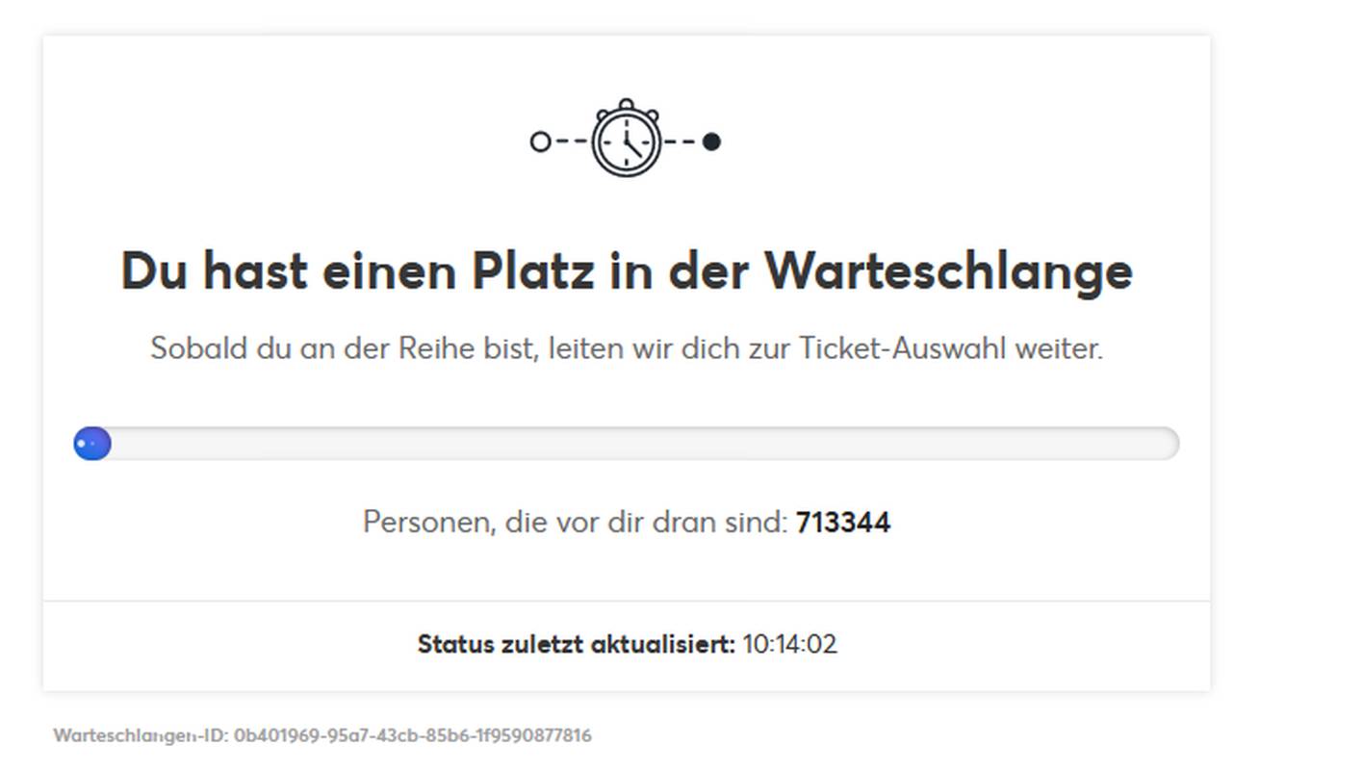The width and height of the screenshot is (1363, 770).
Task: Click the hollow circle left of the stopwatch
Action: (x=540, y=142)
